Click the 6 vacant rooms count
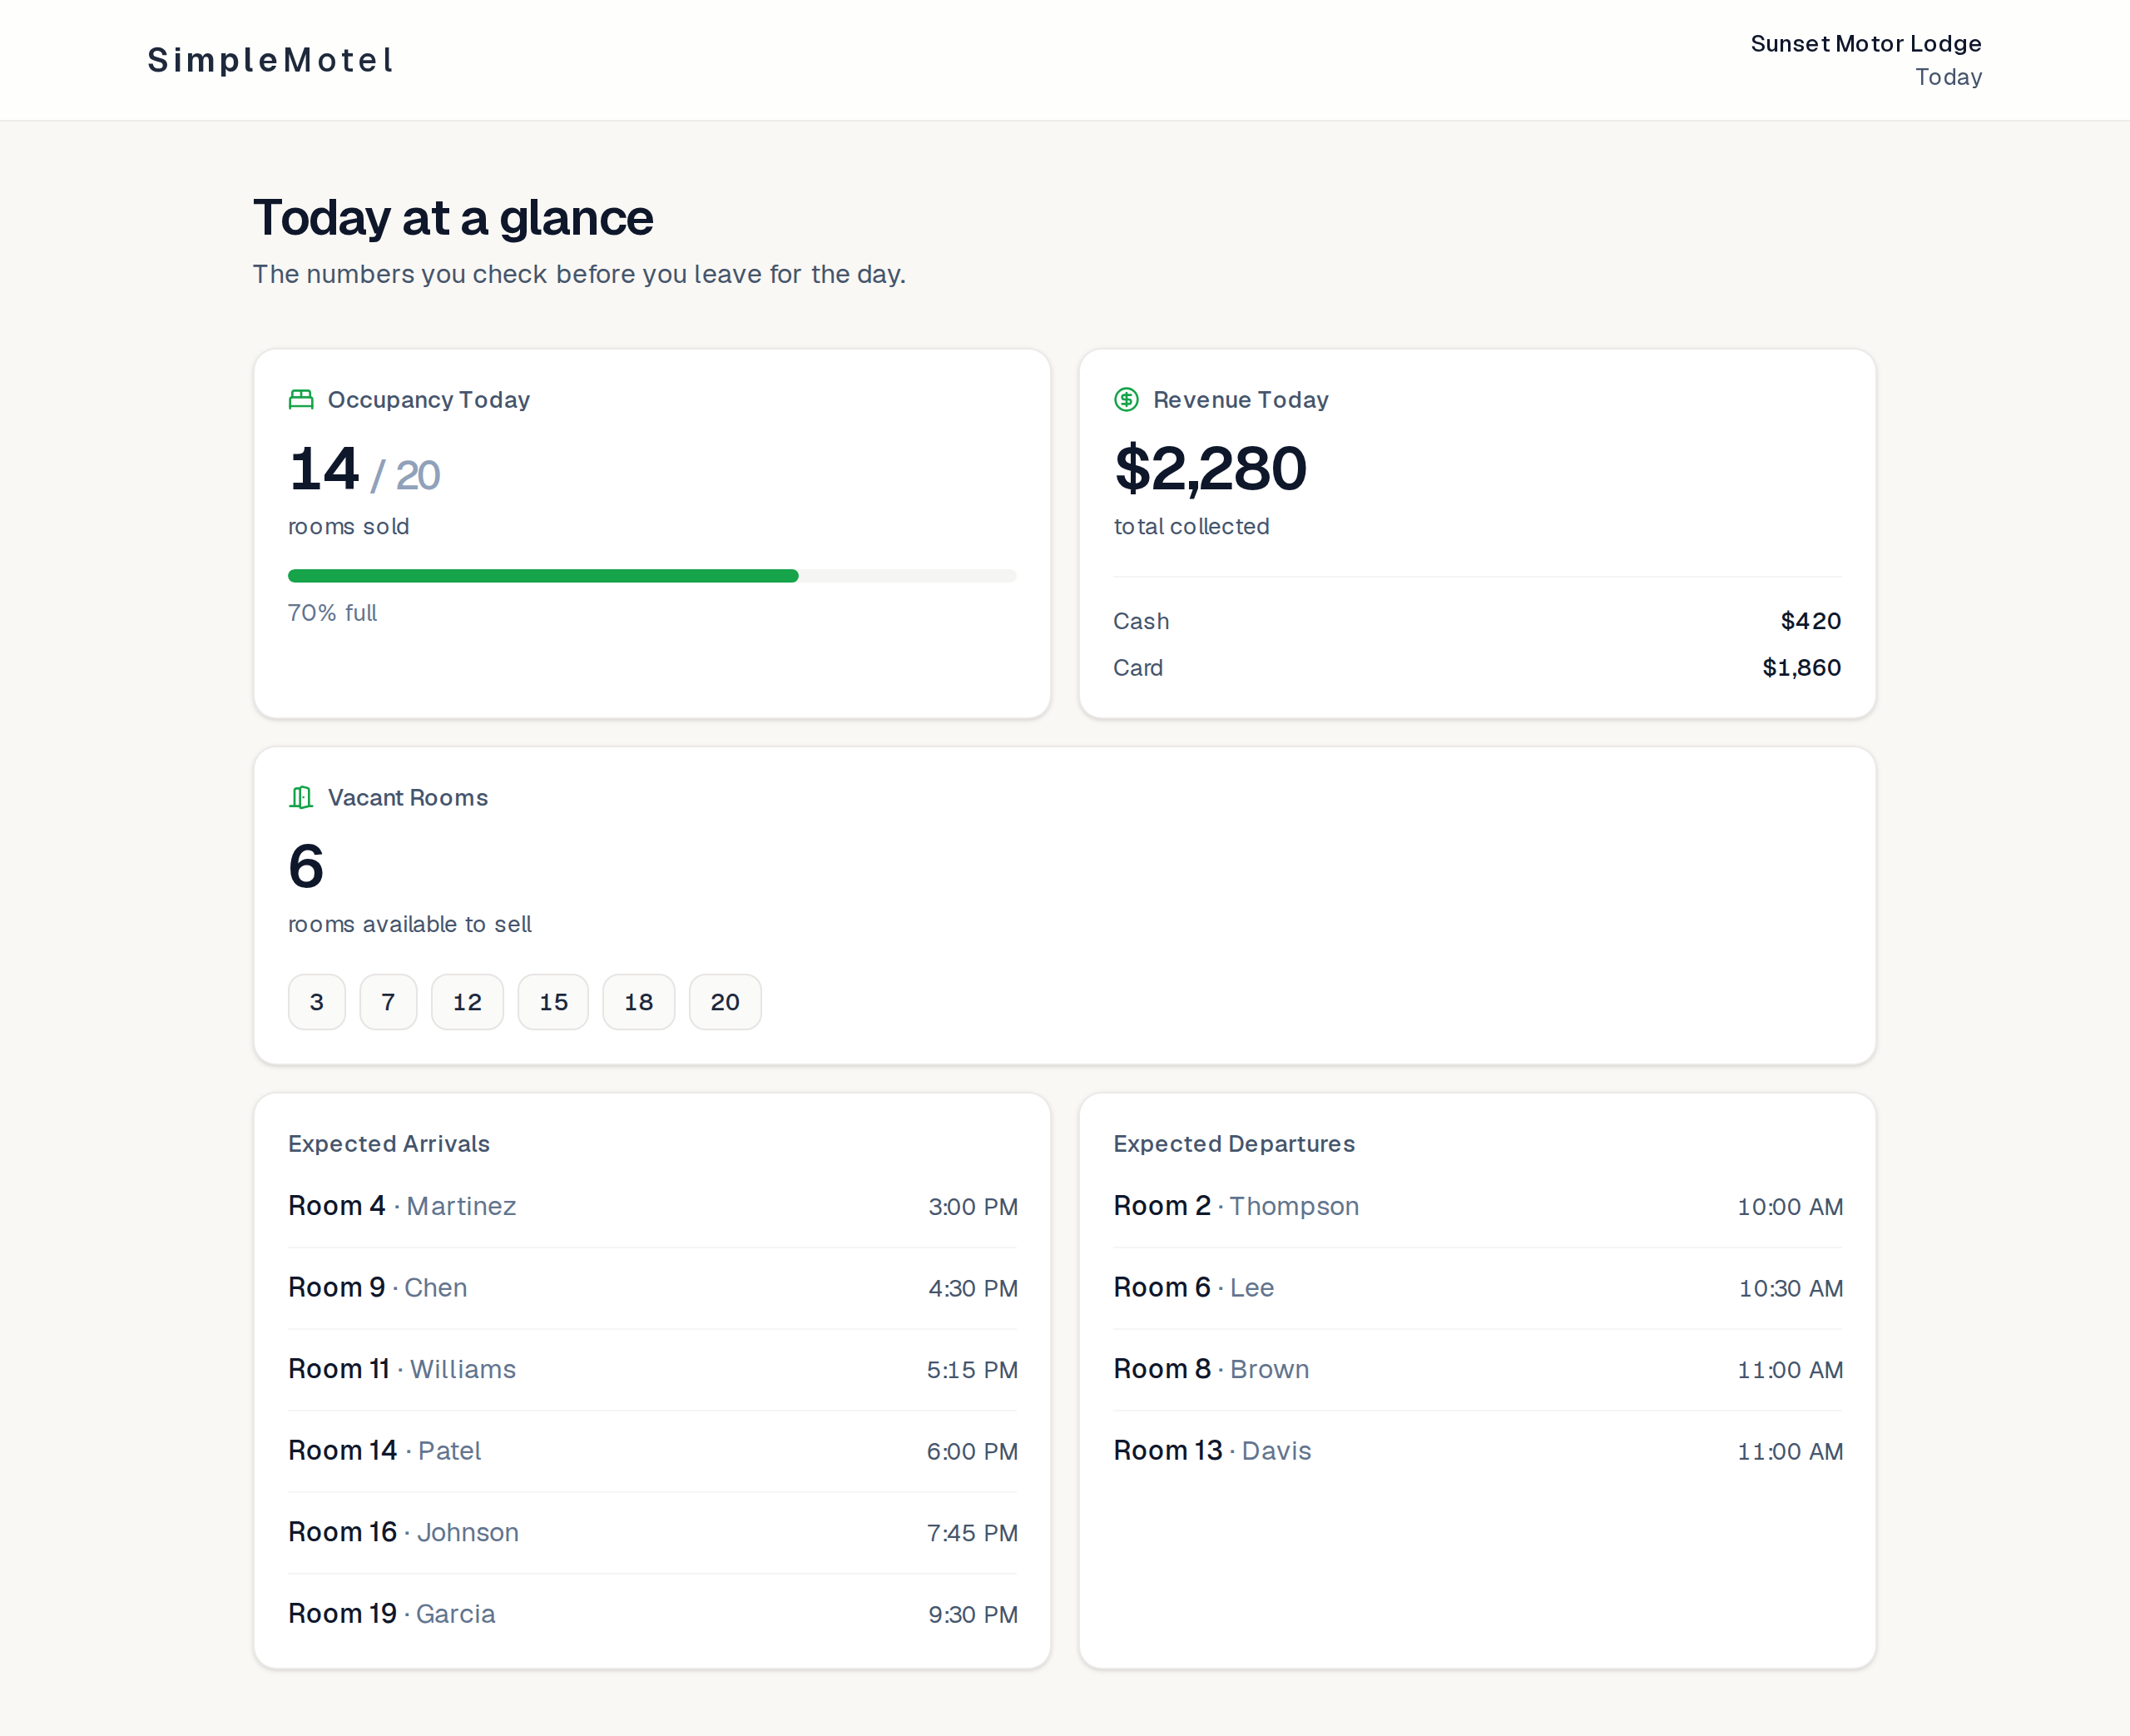The height and width of the screenshot is (1736, 2130). pos(306,867)
